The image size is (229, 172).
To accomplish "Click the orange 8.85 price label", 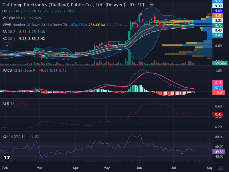I will (x=218, y=16).
